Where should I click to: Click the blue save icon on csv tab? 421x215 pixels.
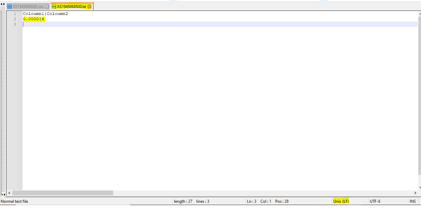tap(10, 7)
